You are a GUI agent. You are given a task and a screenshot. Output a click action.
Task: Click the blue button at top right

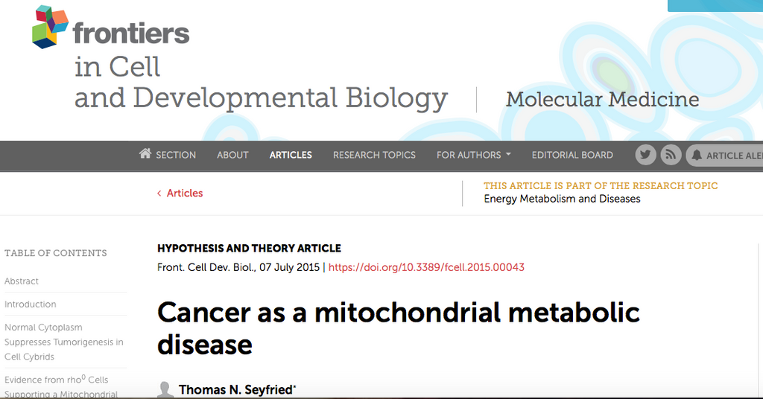(x=715, y=5)
